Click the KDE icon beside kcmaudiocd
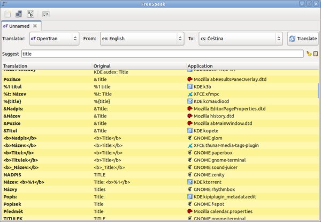The image size is (321, 222). pos(190,101)
